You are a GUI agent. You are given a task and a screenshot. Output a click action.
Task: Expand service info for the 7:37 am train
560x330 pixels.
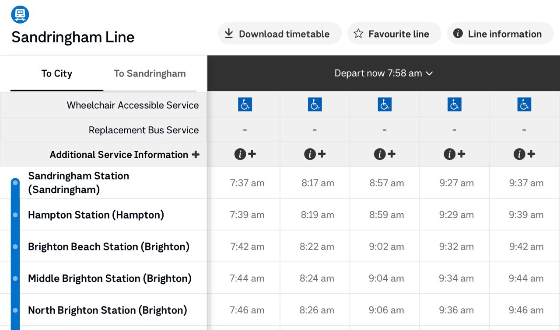245,154
